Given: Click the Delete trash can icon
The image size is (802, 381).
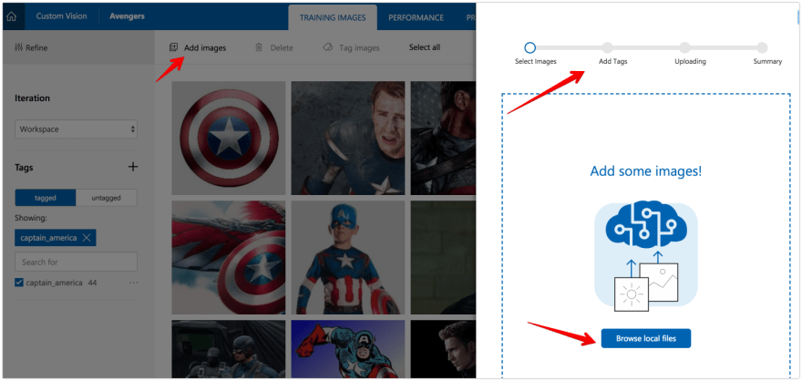Looking at the screenshot, I should click(x=259, y=47).
